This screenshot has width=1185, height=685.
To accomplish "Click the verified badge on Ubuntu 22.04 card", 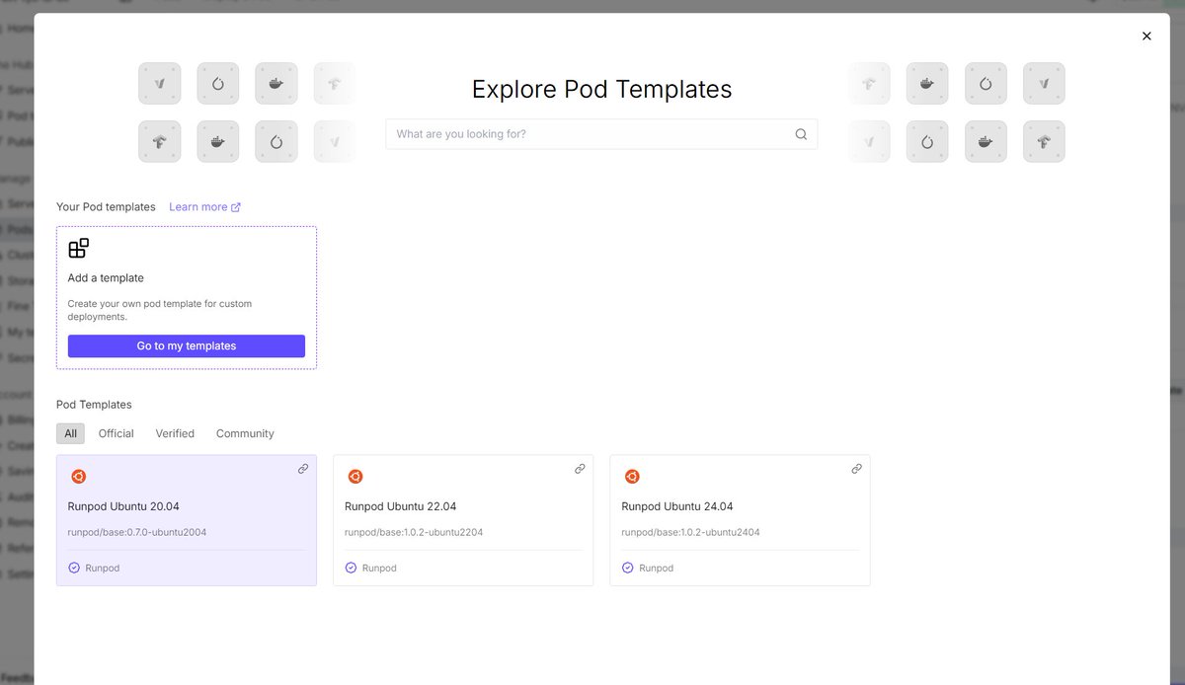I will (x=351, y=568).
